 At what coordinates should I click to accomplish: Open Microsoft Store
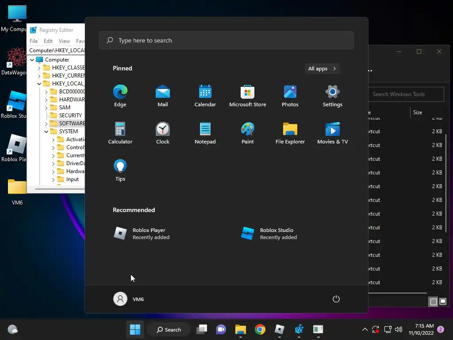point(248,96)
